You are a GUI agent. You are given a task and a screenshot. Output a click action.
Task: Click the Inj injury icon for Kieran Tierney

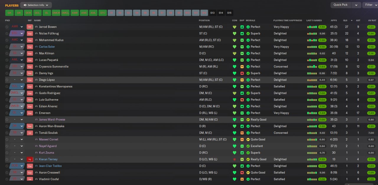pyautogui.click(x=30, y=159)
